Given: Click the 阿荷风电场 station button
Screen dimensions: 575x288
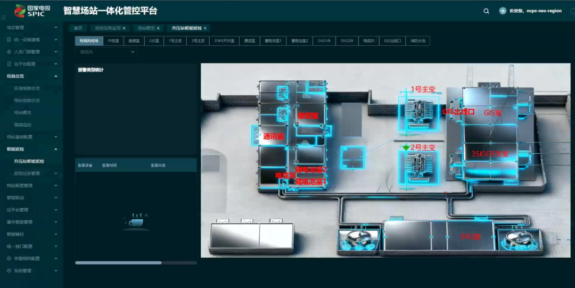Looking at the screenshot, I should coord(89,40).
